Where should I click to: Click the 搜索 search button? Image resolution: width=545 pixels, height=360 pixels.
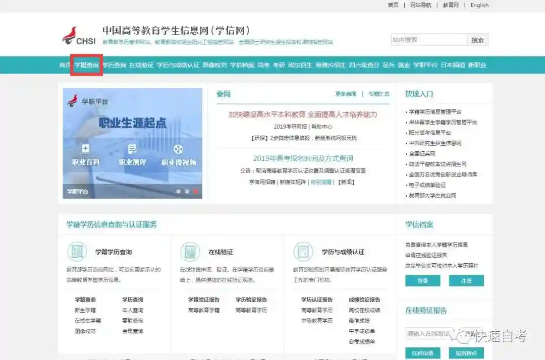pyautogui.click(x=477, y=39)
